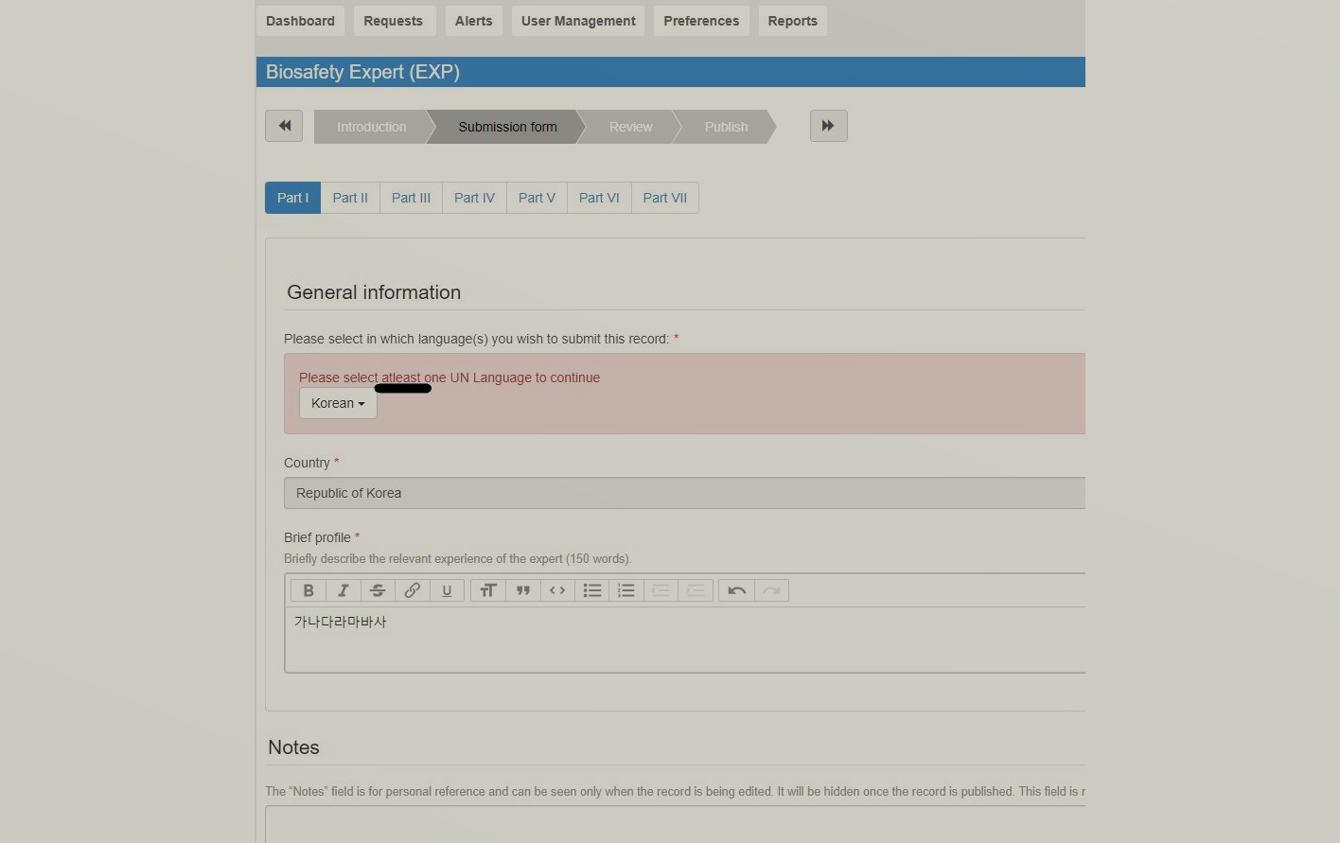The image size is (1340, 843).
Task: Switch to the Part VII tab
Action: [664, 198]
